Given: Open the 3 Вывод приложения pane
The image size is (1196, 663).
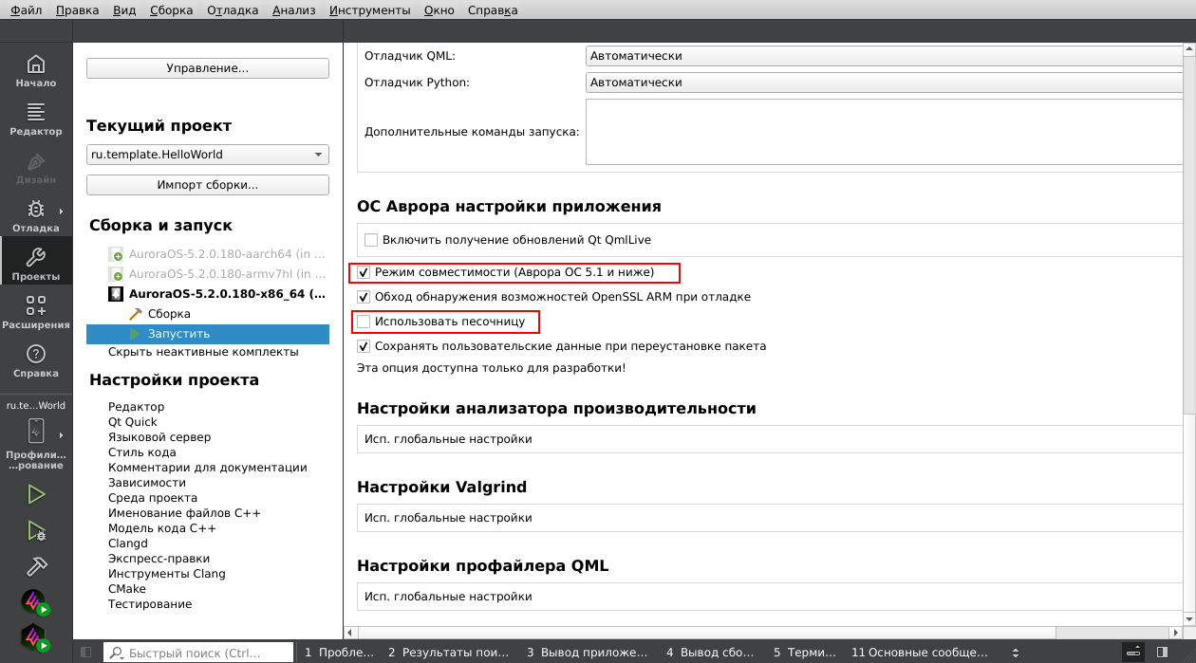Looking at the screenshot, I should [x=588, y=653].
